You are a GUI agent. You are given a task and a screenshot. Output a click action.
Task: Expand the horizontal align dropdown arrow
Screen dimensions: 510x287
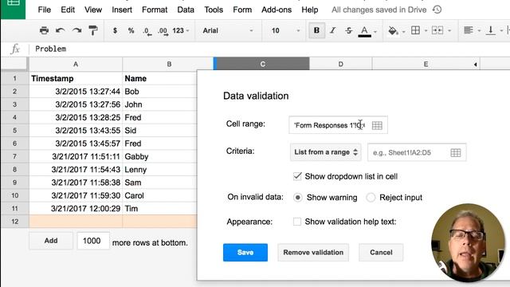479,31
